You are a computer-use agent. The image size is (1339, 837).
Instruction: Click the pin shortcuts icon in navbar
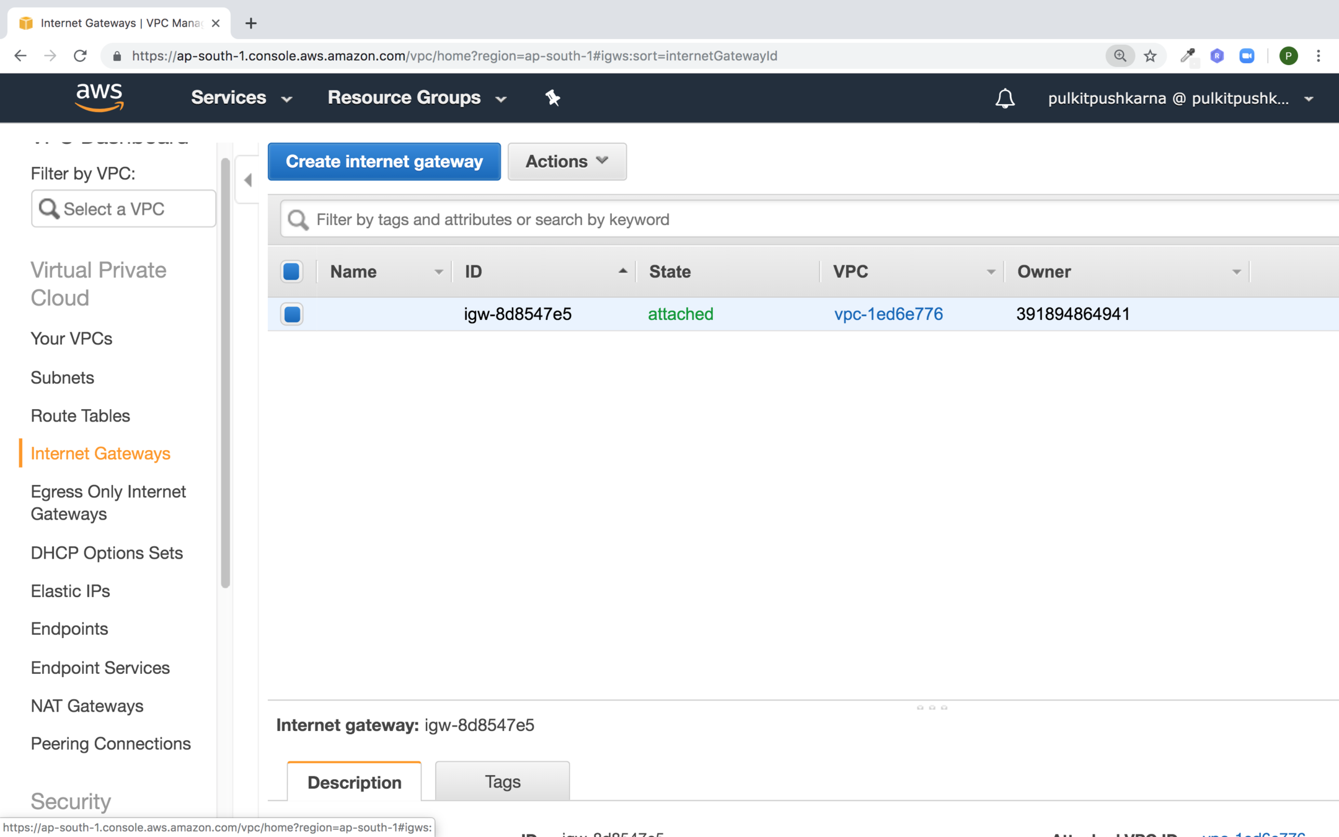pos(552,98)
